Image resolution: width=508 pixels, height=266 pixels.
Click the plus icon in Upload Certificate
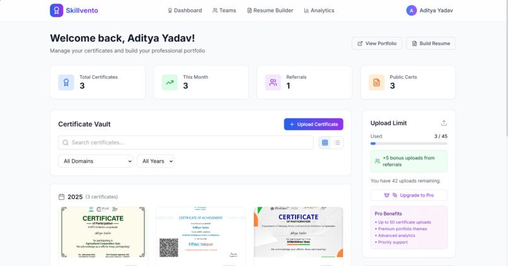coord(292,124)
